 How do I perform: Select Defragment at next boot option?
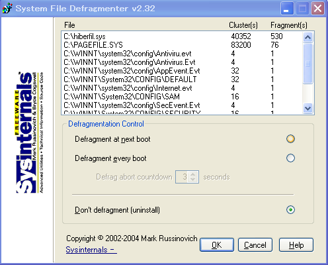pyautogui.click(x=290, y=139)
